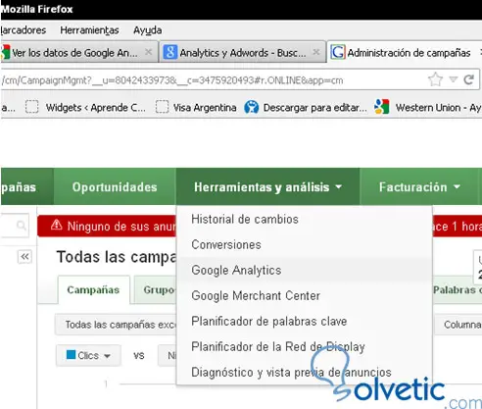Click the red warning triangle icon
Screen dimensions: 482x409
(x=56, y=225)
